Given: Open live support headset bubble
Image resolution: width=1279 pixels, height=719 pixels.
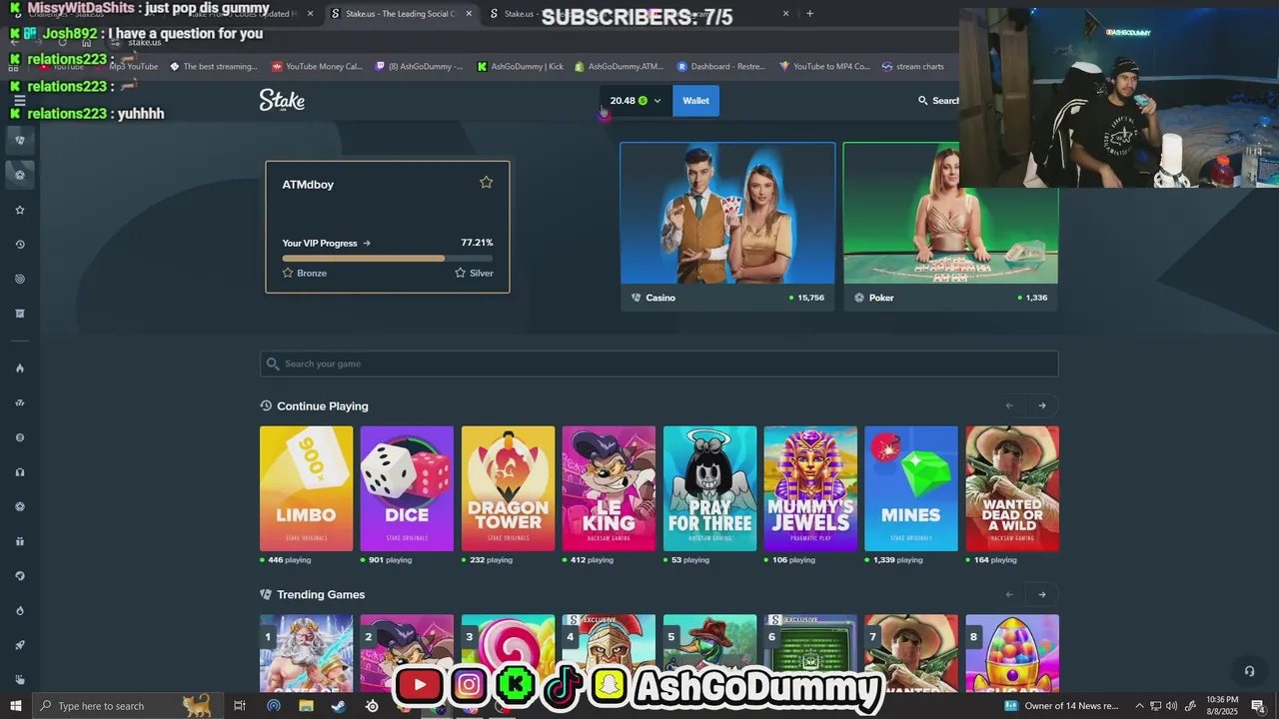Looking at the screenshot, I should pos(1249,671).
